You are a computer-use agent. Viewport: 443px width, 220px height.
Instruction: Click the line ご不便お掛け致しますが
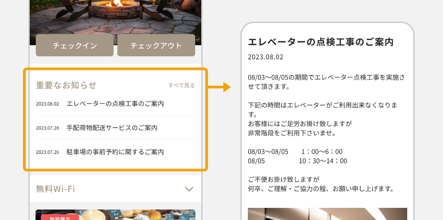coord(284,179)
